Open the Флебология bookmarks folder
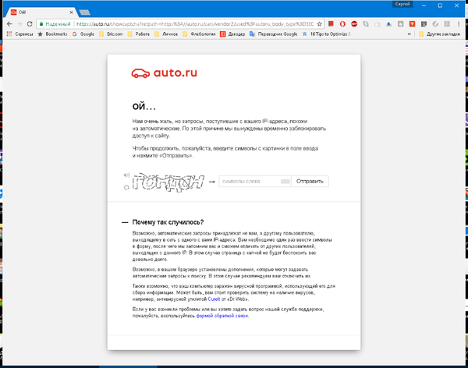Image resolution: width=468 pixels, height=368 pixels. click(x=199, y=34)
